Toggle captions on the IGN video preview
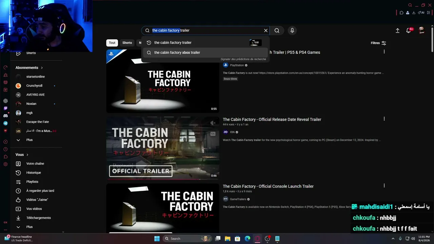 [x=213, y=134]
